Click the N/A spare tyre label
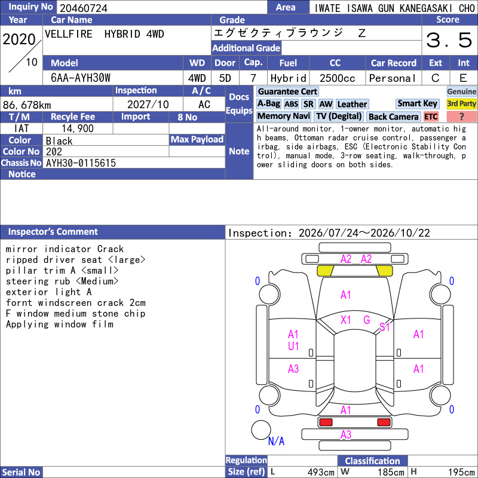The height and width of the screenshot is (478, 478). click(276, 441)
